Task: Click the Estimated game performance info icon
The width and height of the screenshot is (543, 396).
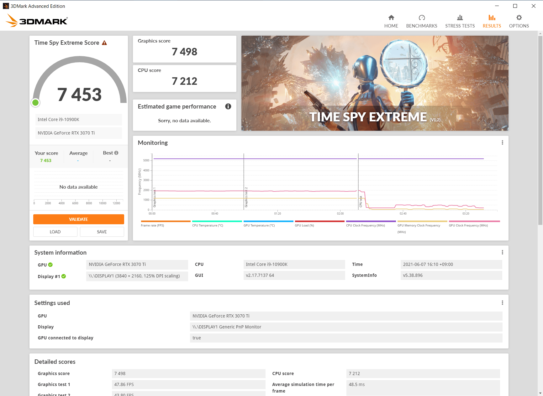Action: (228, 106)
